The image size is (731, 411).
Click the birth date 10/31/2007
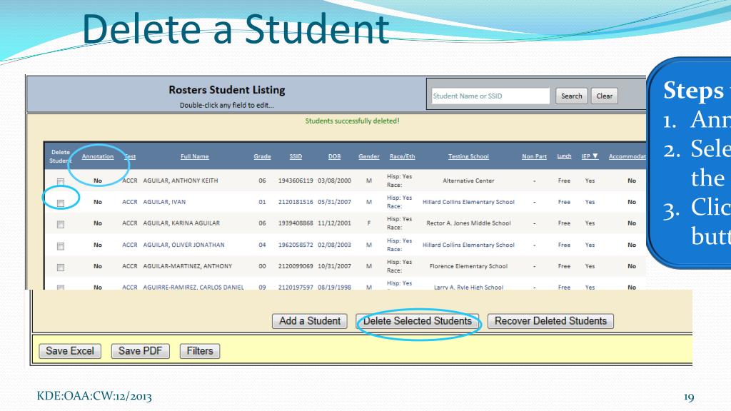coord(334,267)
